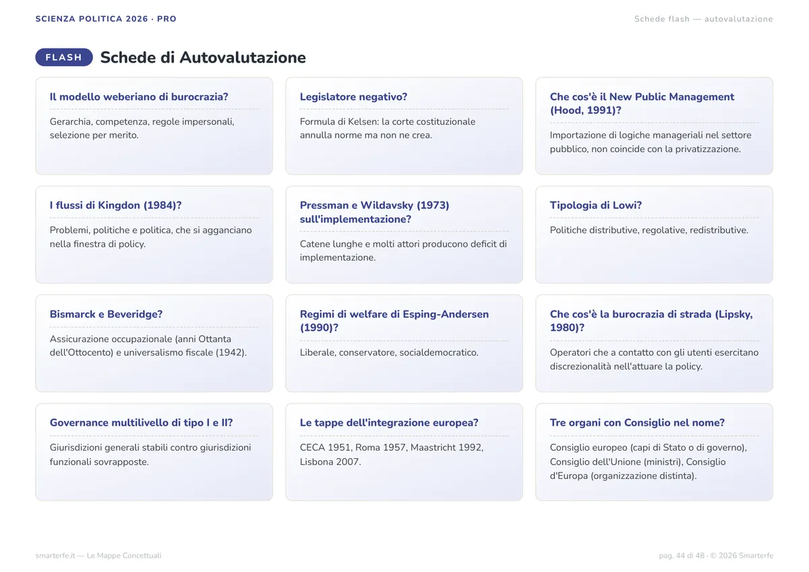Click "Schede flash — autovalutazione" in the header
The width and height of the screenshot is (809, 572).
pyautogui.click(x=704, y=19)
